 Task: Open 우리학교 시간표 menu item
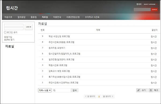point(92,17)
